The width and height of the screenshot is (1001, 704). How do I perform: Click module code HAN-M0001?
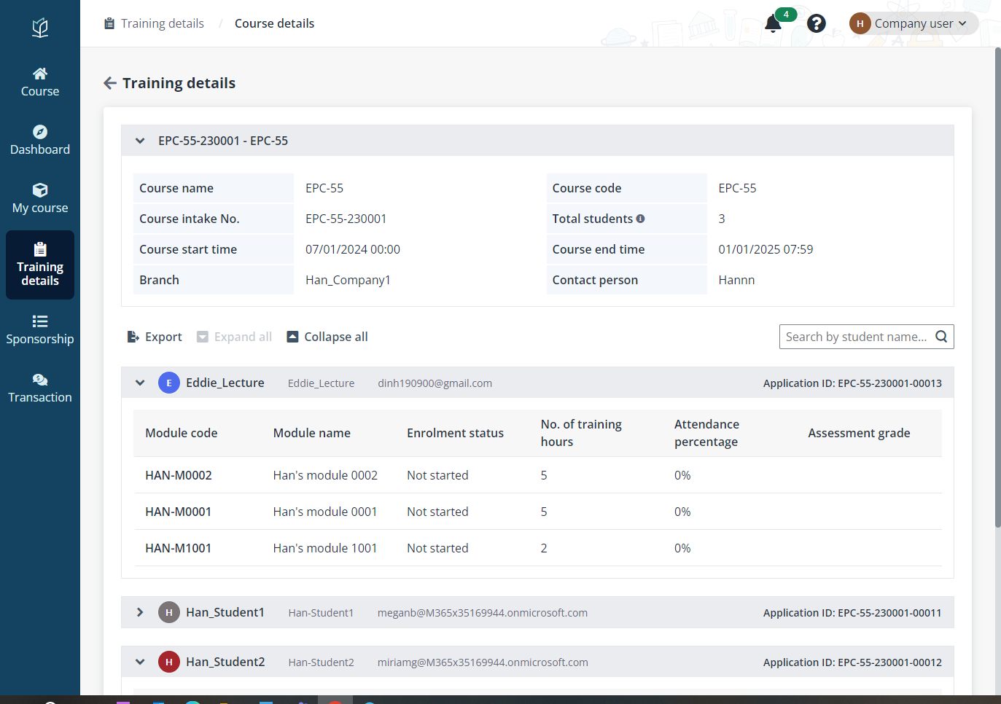tap(179, 512)
